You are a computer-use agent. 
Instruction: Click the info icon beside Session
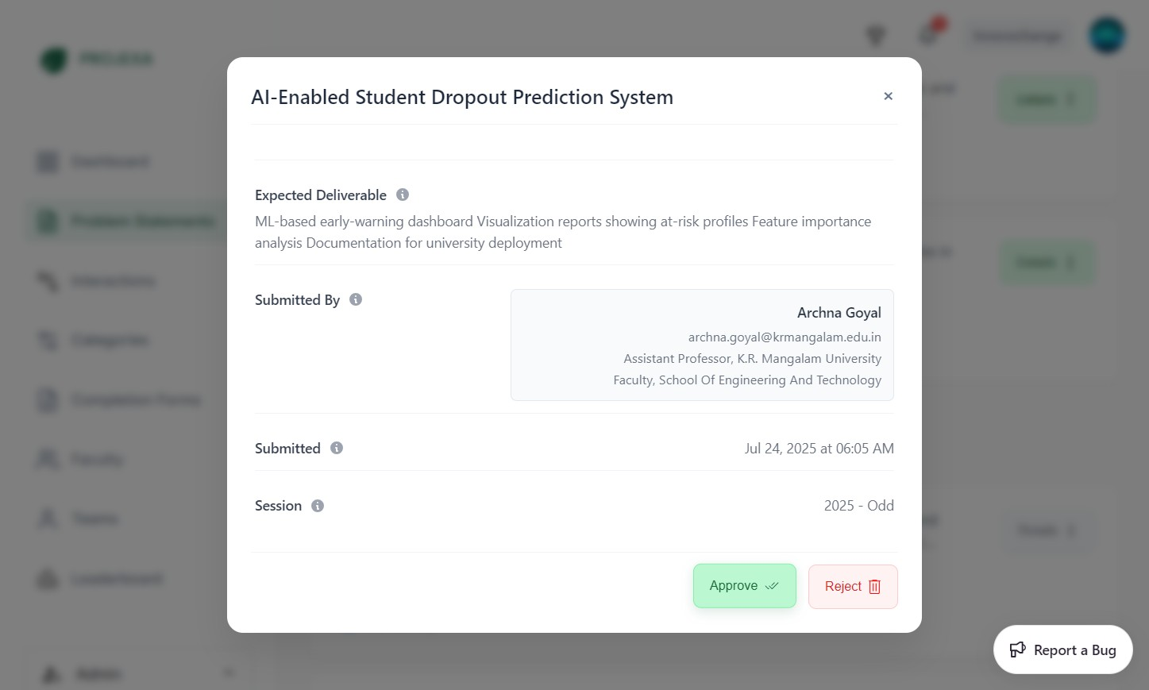point(317,506)
